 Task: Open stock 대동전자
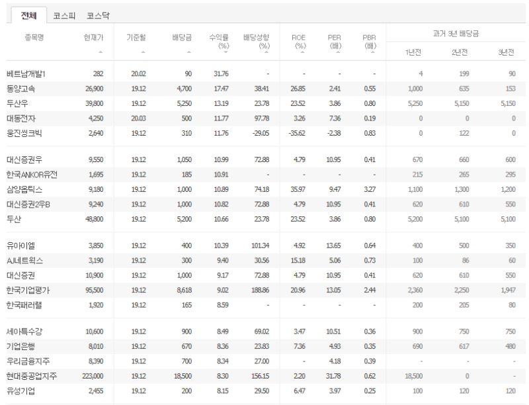[21, 118]
